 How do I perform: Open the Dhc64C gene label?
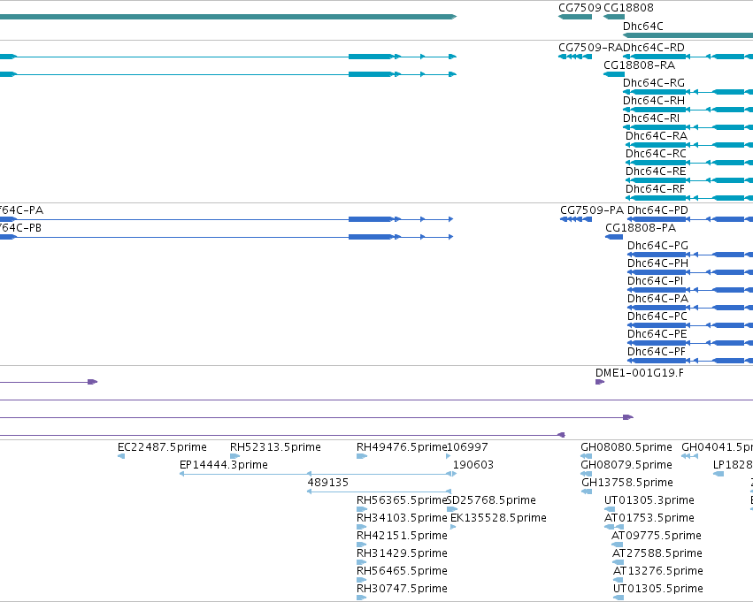coord(642,27)
